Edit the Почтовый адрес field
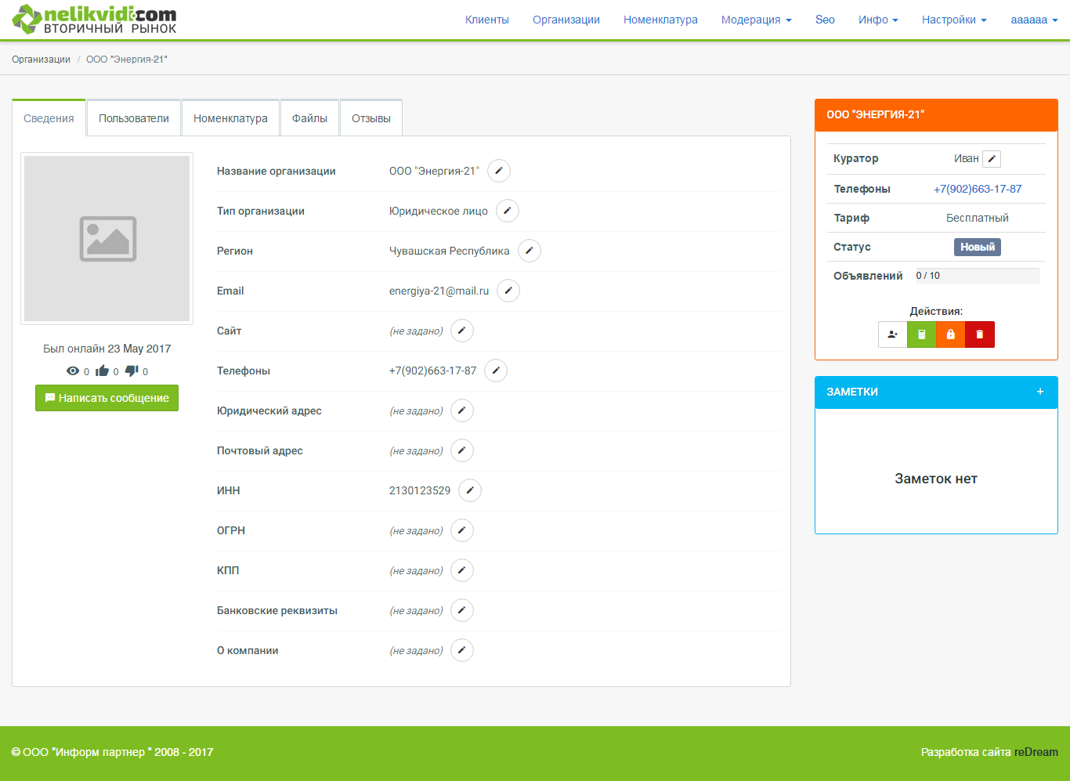The height and width of the screenshot is (781, 1070). click(462, 450)
